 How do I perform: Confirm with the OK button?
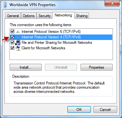coord(79,110)
